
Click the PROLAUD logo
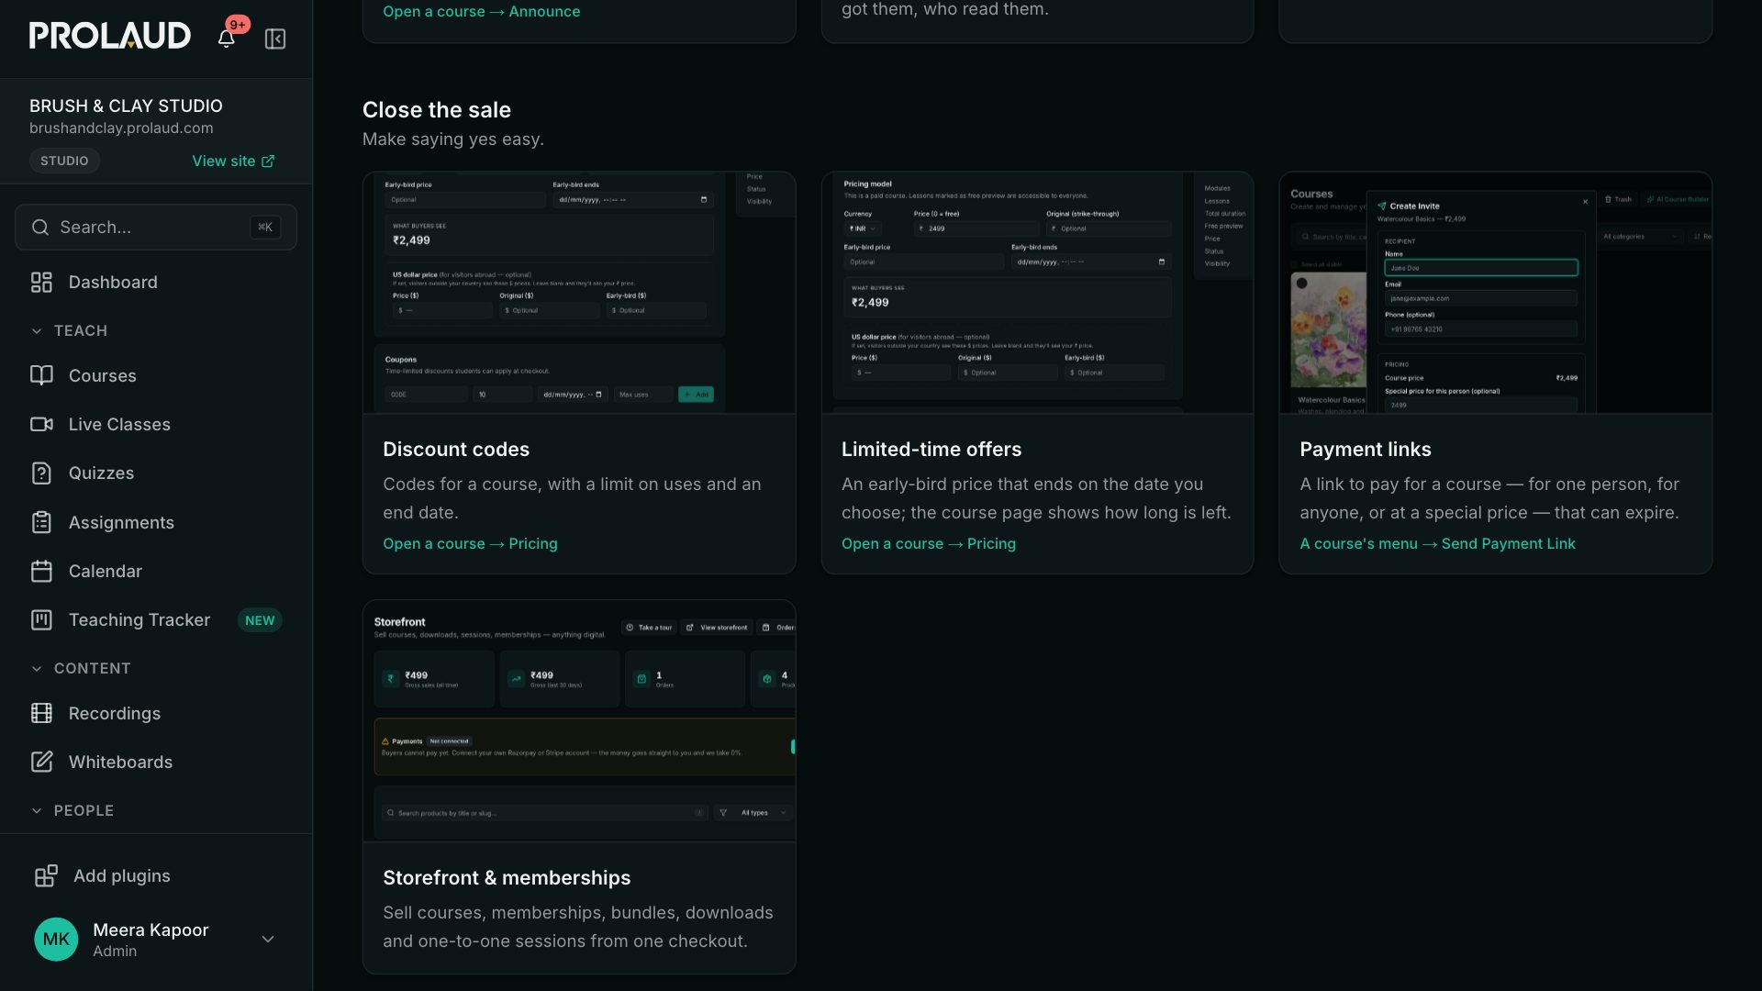pyautogui.click(x=110, y=36)
